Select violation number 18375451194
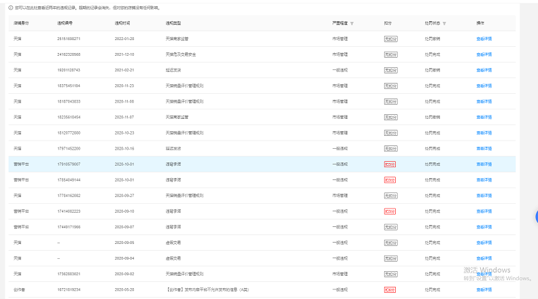538x299 pixels. point(69,86)
